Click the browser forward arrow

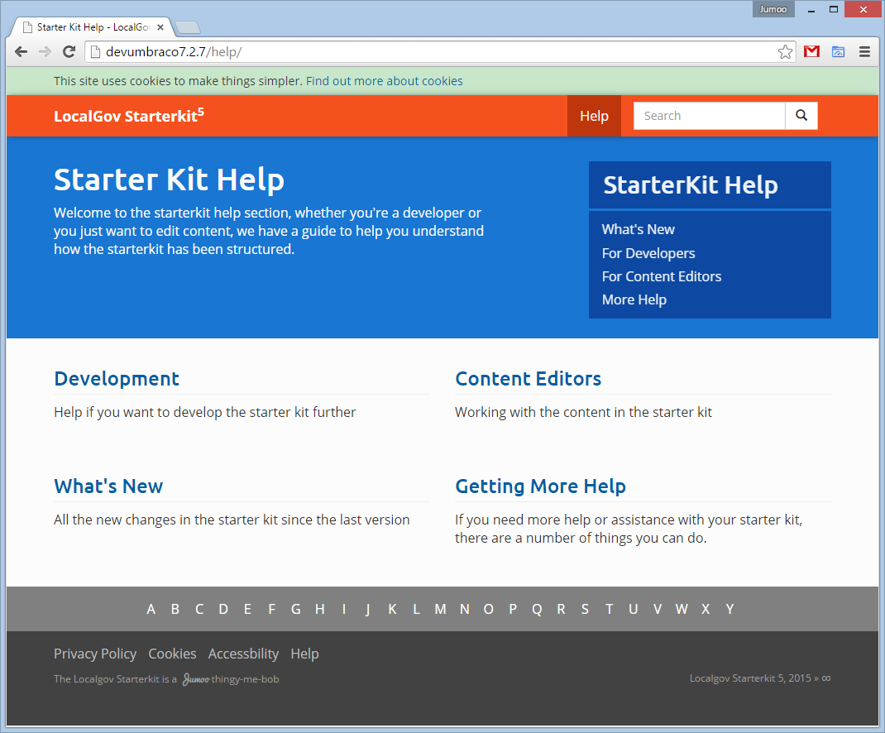click(45, 52)
